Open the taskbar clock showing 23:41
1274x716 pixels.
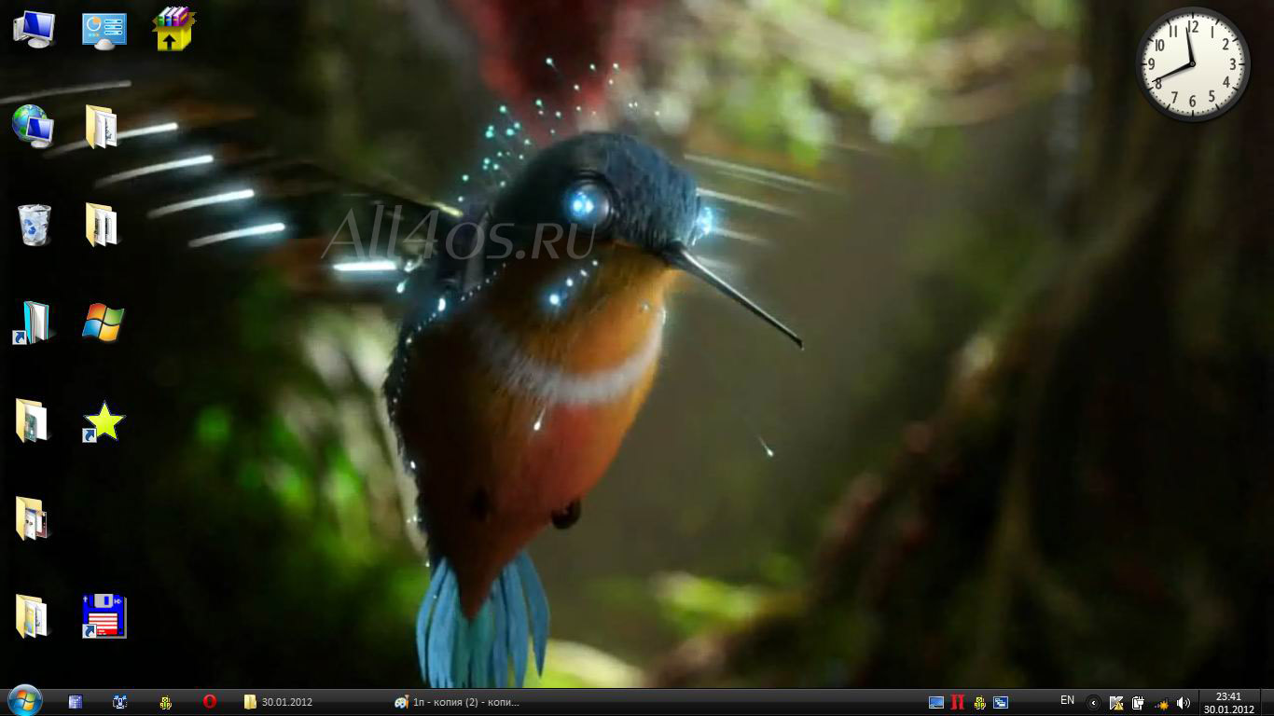tap(1228, 702)
